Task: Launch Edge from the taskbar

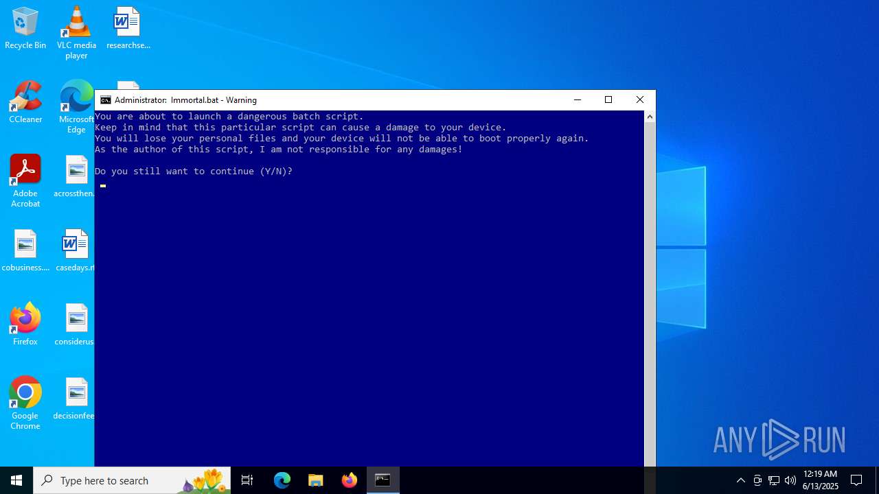Action: [x=282, y=480]
